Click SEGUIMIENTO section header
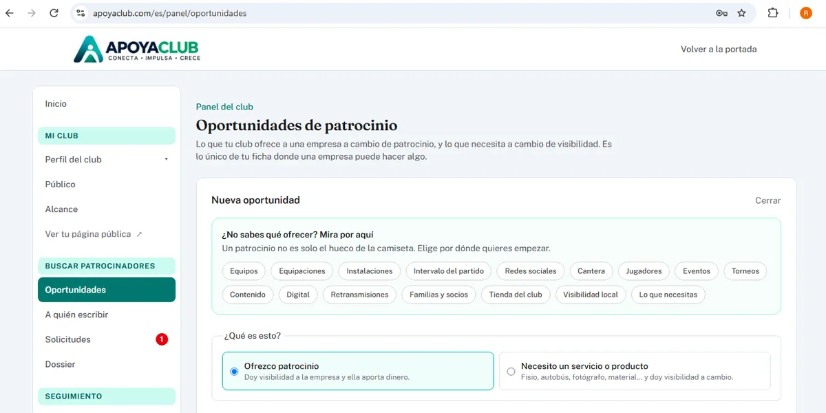 click(x=107, y=396)
